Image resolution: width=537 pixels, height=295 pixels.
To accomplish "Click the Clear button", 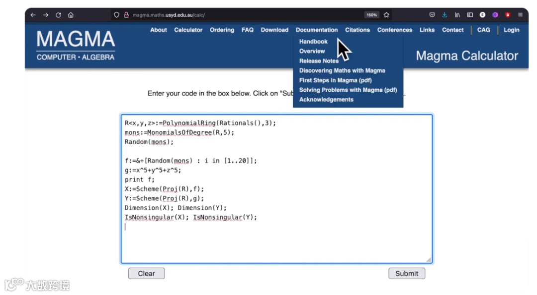I will coord(147,274).
